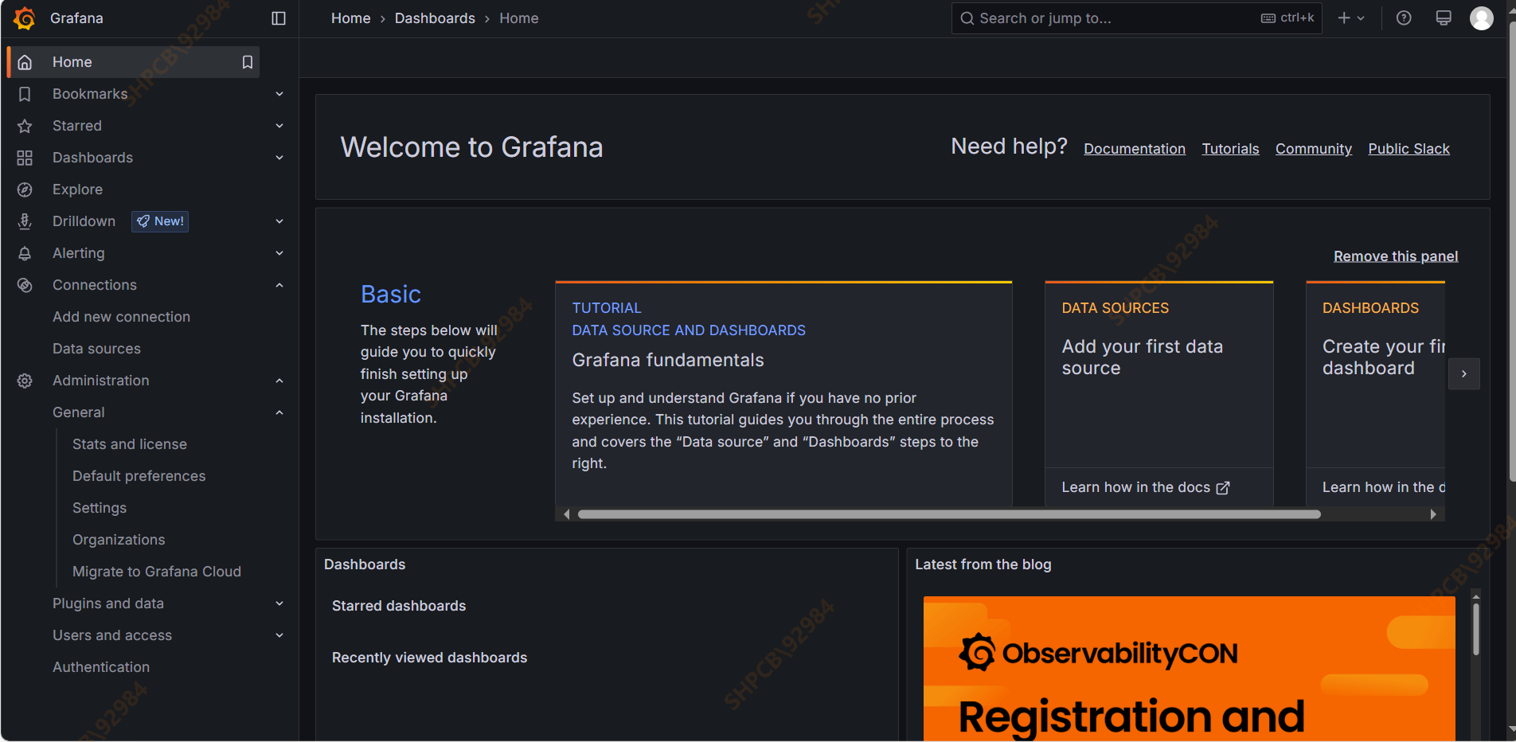Click the Bookmarks icon in sidebar
Image resolution: width=1516 pixels, height=742 pixels.
click(25, 94)
